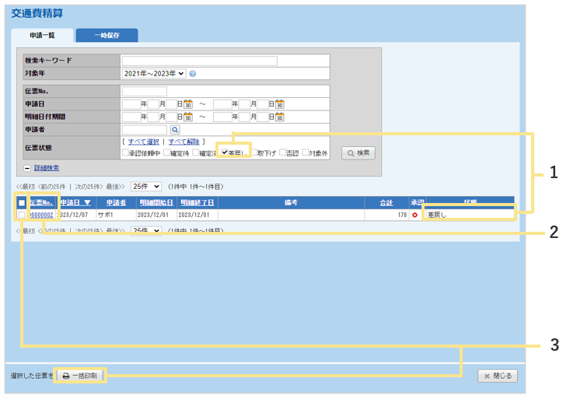Click the 検索キーワード input field
The height and width of the screenshot is (399, 563).
199,61
